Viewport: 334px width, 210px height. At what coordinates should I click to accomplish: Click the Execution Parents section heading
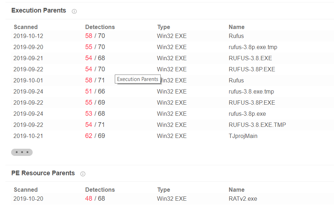click(x=39, y=10)
